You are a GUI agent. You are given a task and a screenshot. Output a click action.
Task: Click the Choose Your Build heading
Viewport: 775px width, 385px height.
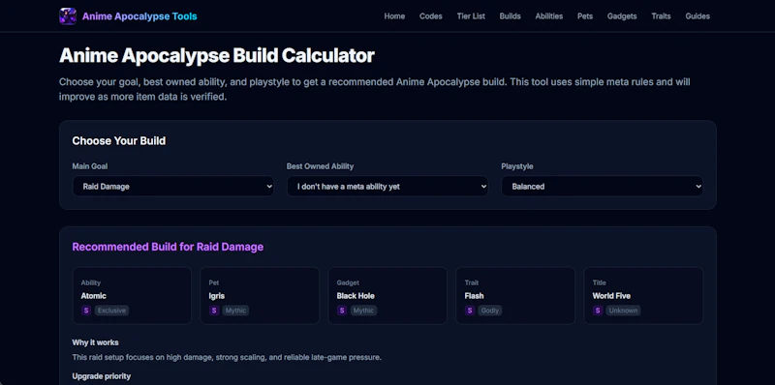coord(118,141)
